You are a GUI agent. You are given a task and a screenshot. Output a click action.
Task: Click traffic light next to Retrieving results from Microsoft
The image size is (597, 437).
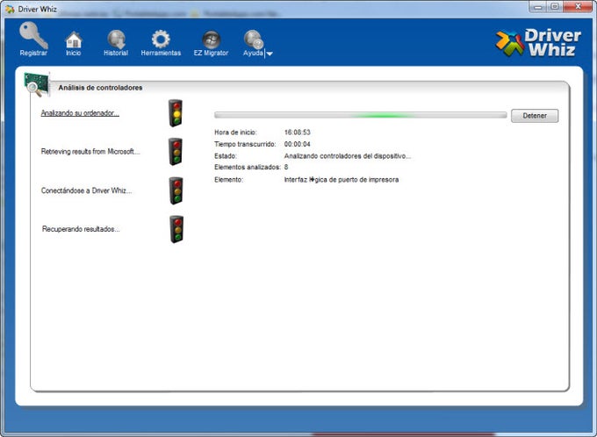[x=176, y=152]
